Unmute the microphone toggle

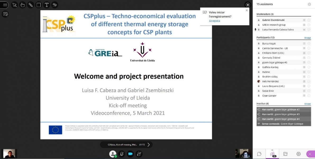[x=122, y=154]
